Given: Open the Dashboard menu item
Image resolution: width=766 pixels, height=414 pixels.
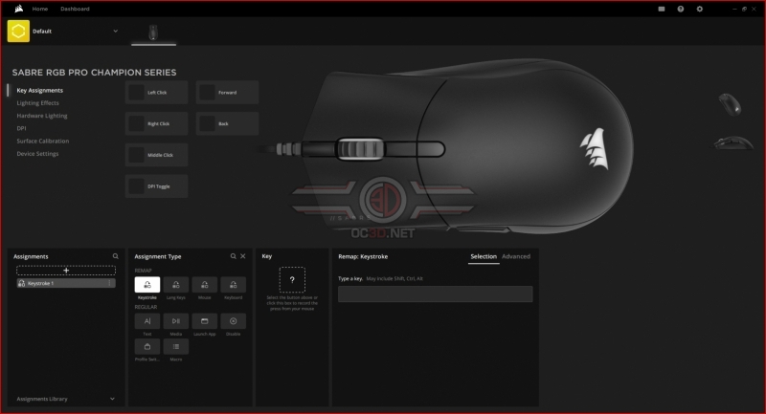Looking at the screenshot, I should click(x=75, y=9).
